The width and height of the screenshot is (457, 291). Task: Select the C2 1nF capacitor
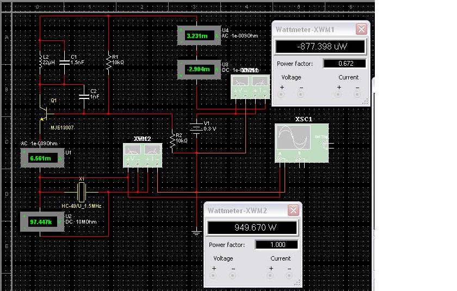coord(83,96)
